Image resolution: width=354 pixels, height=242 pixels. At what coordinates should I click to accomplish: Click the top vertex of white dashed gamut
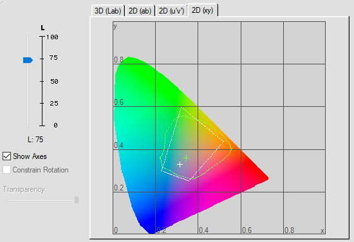point(182,107)
